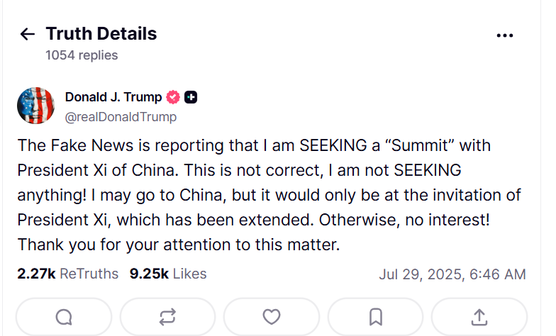Click the black plus badge beside the name
This screenshot has width=556, height=336.
pyautogui.click(x=191, y=98)
